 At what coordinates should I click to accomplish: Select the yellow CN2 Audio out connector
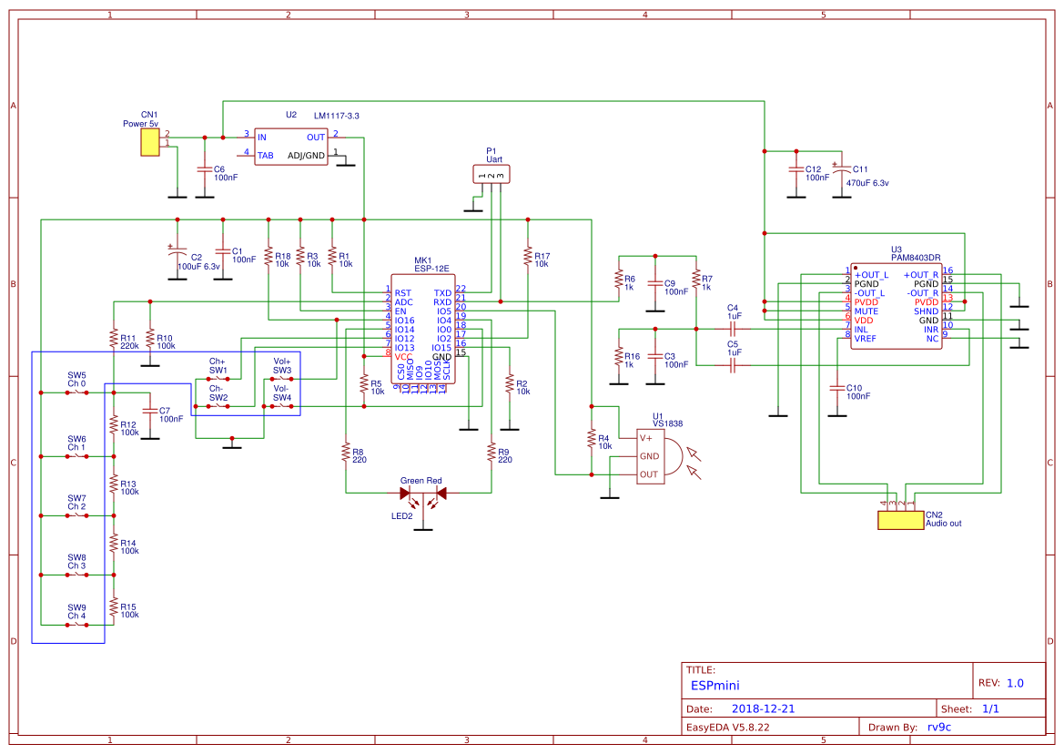(x=900, y=520)
